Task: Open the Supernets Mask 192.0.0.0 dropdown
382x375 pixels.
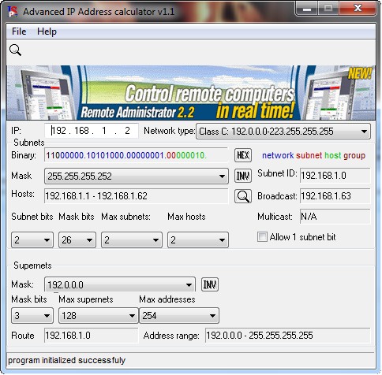Action: (120, 284)
